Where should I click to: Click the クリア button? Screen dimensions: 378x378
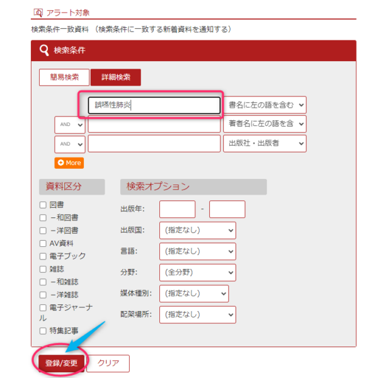pyautogui.click(x=108, y=363)
